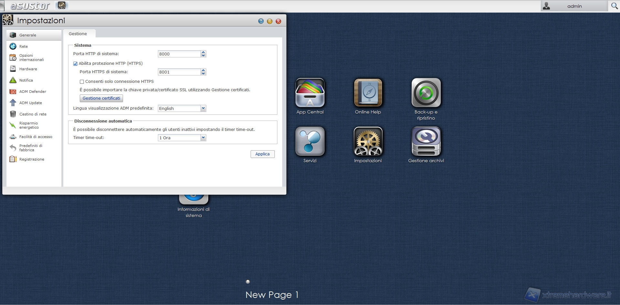The width and height of the screenshot is (620, 305).
Task: Select Rete in settings sidebar
Action: [x=24, y=46]
